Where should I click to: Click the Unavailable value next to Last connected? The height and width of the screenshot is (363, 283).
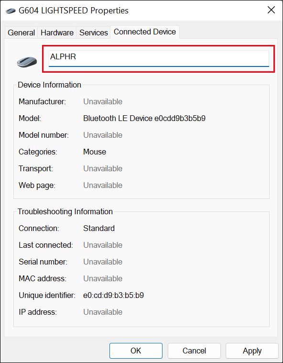[103, 245]
